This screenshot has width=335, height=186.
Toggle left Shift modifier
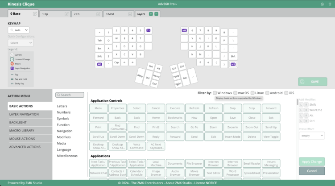click(x=301, y=105)
